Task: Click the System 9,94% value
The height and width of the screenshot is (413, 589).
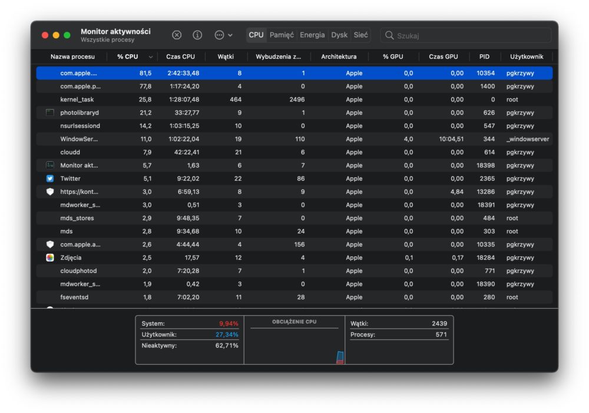Action: [229, 323]
